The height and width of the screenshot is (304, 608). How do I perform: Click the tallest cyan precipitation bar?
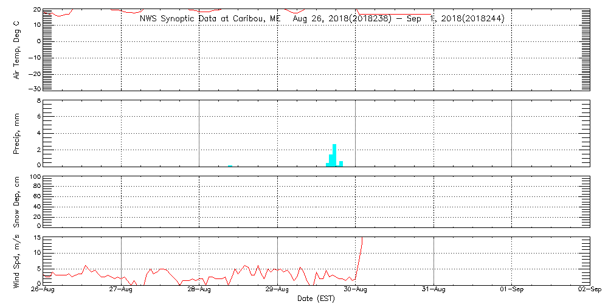(x=334, y=155)
